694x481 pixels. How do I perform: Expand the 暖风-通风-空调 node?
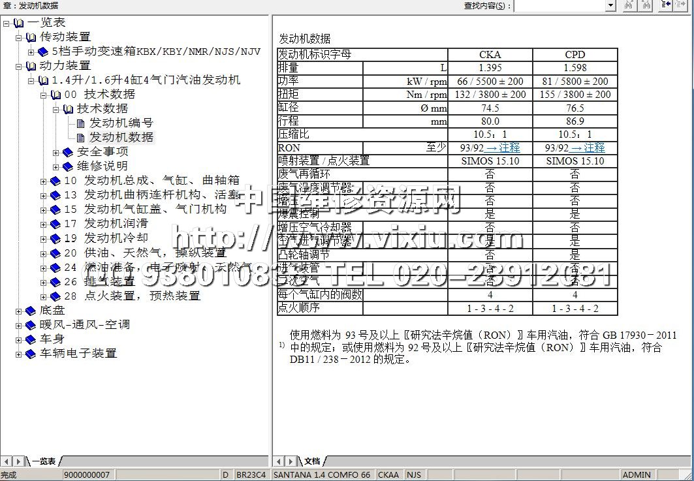[19, 326]
